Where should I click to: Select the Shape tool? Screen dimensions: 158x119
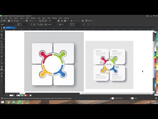pyautogui.click(x=2, y=31)
